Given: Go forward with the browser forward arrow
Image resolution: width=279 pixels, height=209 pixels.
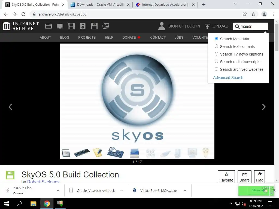Looking at the screenshot, I should (15, 14).
